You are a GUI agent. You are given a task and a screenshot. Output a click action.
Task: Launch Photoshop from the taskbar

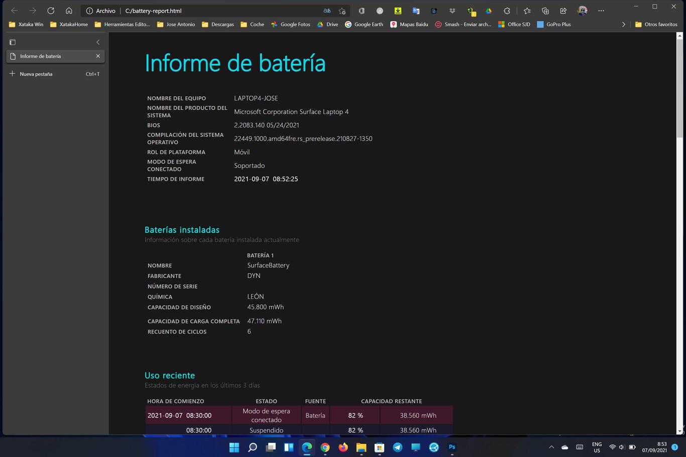click(451, 446)
